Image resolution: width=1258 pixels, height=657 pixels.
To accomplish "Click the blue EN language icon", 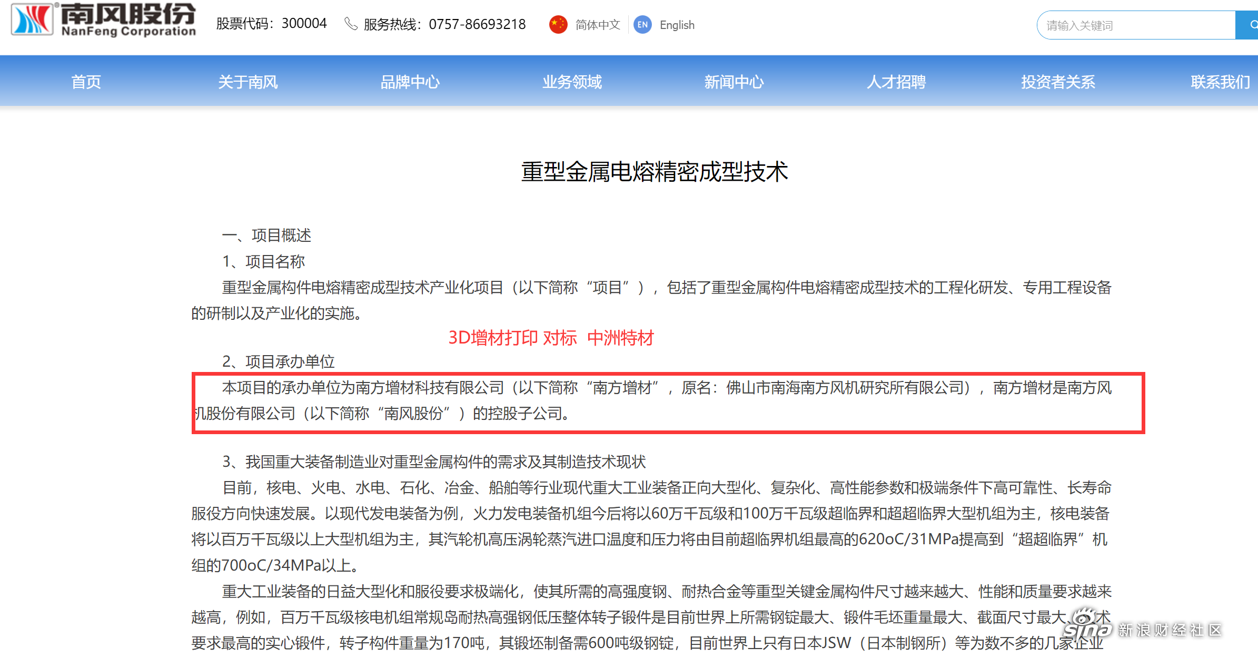I will (642, 24).
